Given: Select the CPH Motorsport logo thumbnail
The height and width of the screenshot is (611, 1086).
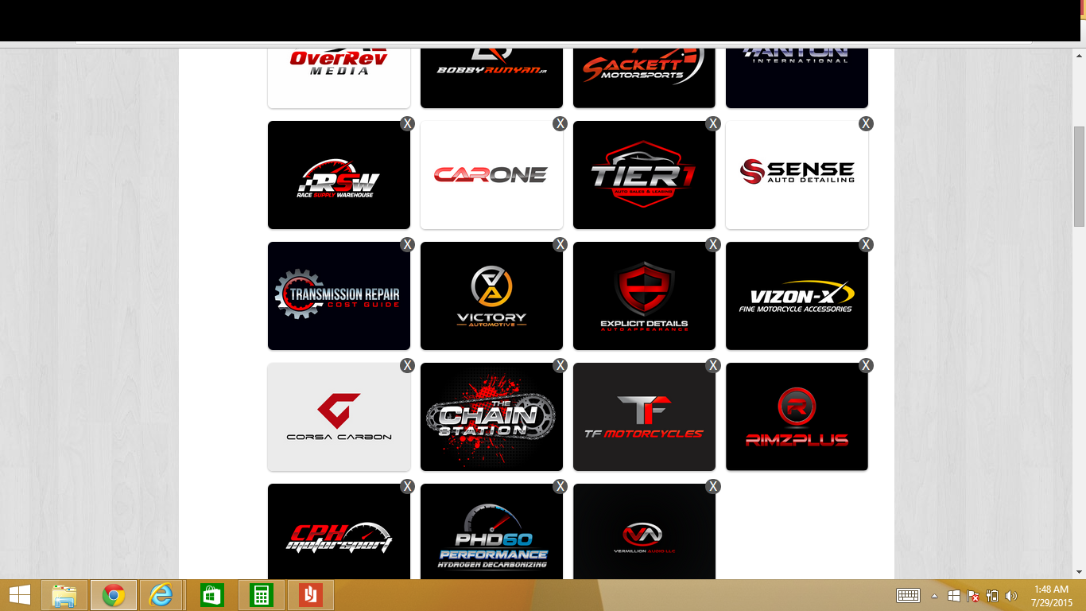Looking at the screenshot, I should (339, 533).
